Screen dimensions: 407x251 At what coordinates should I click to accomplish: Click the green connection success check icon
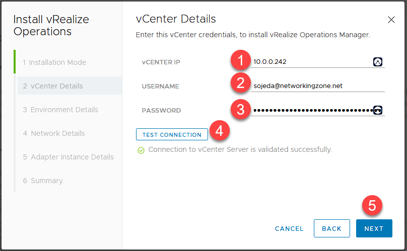141,150
